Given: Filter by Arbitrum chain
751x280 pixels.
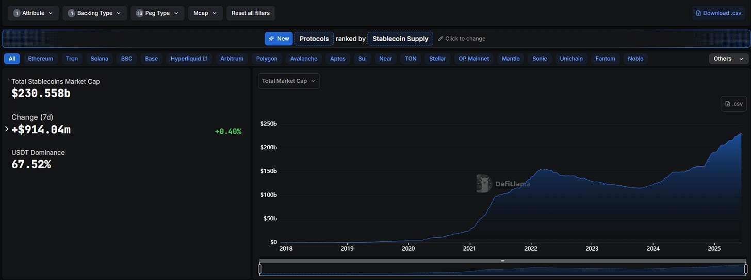Looking at the screenshot, I should point(232,59).
